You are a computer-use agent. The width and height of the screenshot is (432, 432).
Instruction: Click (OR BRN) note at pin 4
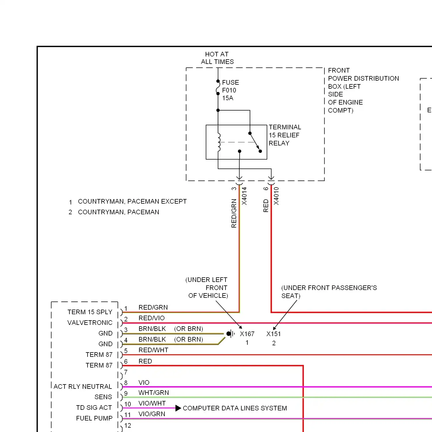[189, 339]
